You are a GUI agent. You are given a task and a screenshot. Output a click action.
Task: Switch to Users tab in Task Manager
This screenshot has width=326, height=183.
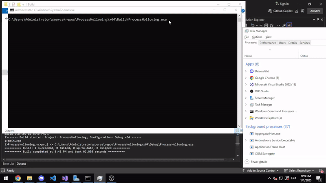pyautogui.click(x=282, y=43)
